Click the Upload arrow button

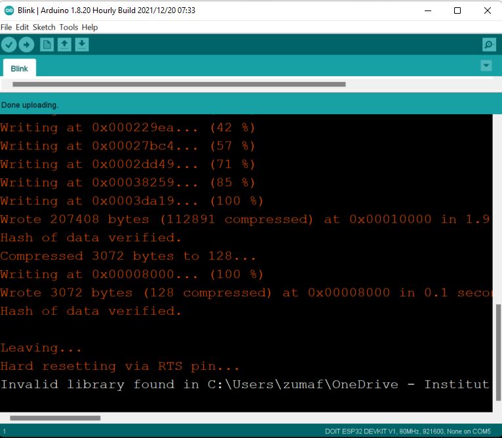[26, 45]
